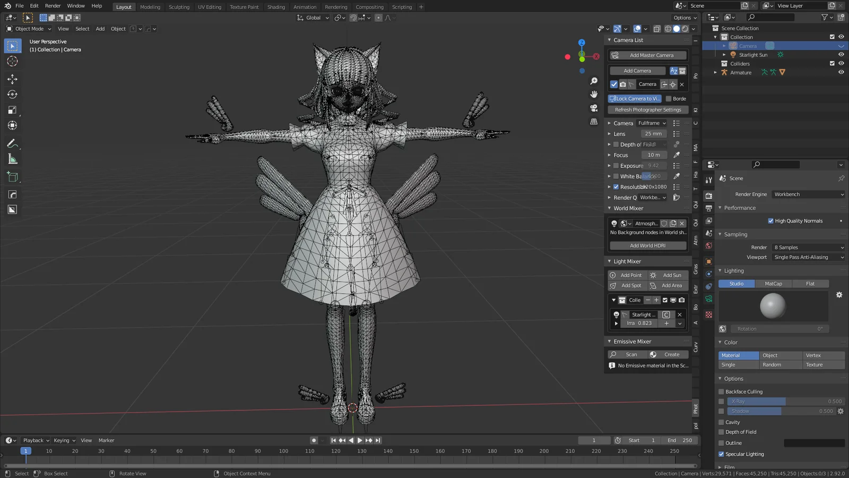
Task: Open the Scale tool
Action: (x=12, y=110)
